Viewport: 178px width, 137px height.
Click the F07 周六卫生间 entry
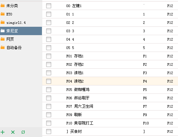80,106
